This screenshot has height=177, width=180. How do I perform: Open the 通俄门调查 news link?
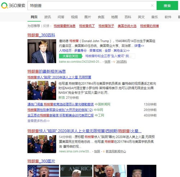point(60,104)
